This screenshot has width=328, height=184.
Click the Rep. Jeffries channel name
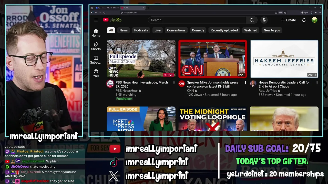click(x=268, y=90)
